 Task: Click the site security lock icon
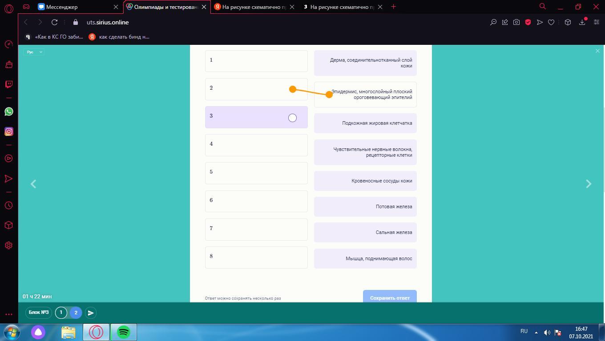tap(75, 22)
